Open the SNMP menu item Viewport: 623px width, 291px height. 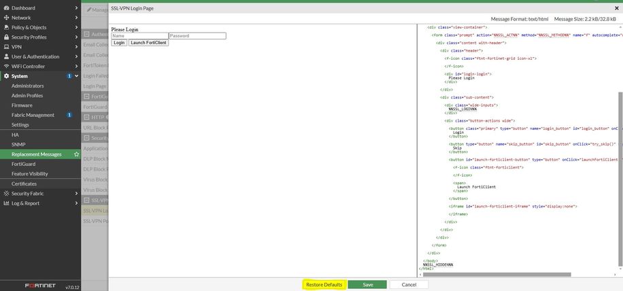click(18, 145)
